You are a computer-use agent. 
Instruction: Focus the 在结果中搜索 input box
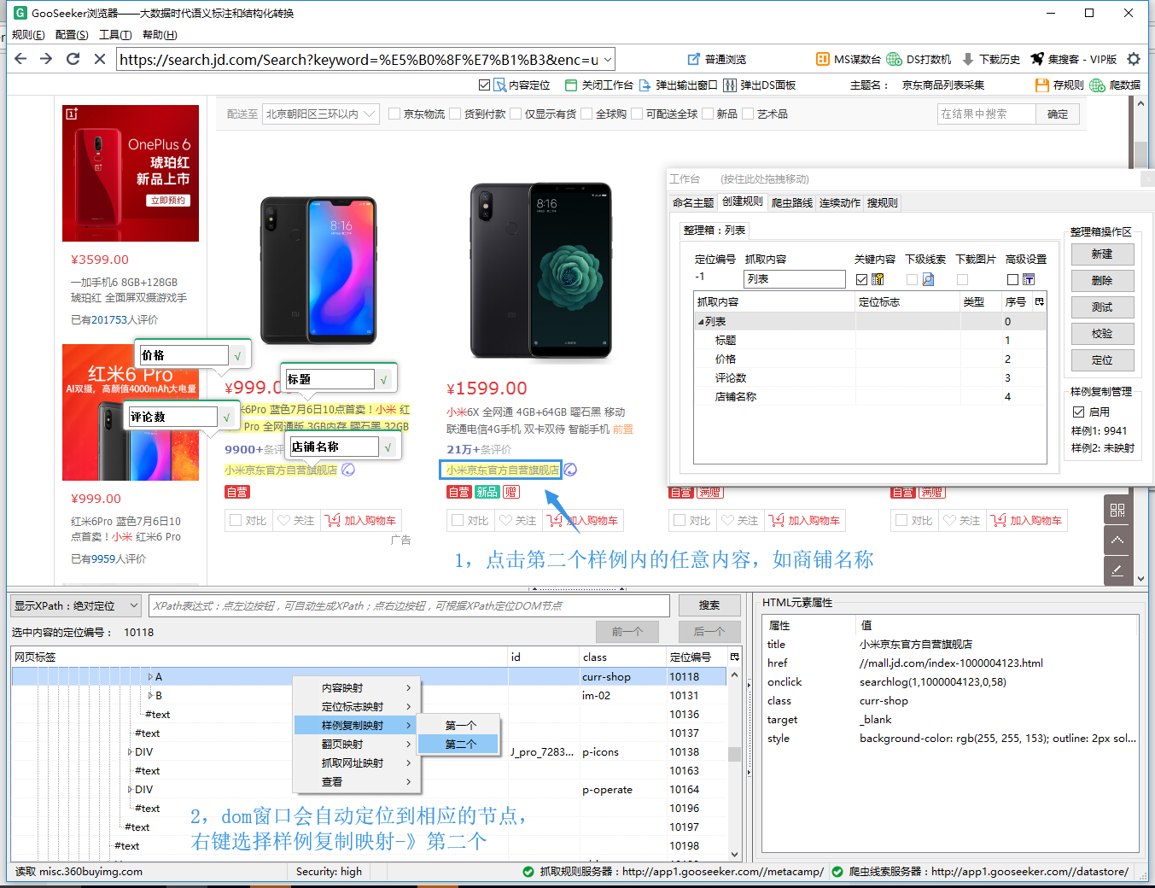[x=986, y=114]
